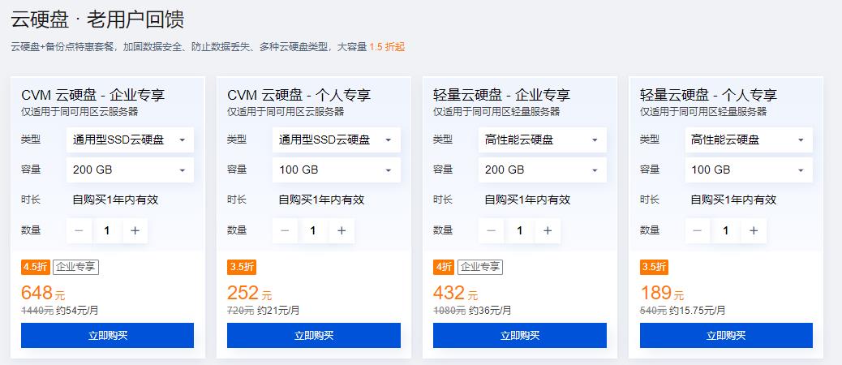Click the 252 元 price
Image resolution: width=842 pixels, height=365 pixels.
tap(249, 293)
